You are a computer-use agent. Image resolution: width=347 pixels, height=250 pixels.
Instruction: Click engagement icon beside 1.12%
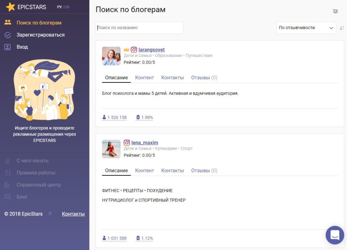coord(138,238)
